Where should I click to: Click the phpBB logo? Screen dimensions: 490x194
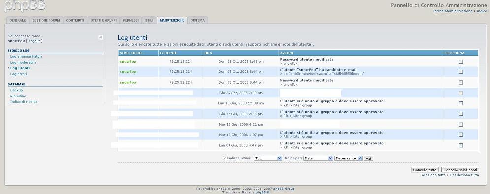click(x=25, y=5)
